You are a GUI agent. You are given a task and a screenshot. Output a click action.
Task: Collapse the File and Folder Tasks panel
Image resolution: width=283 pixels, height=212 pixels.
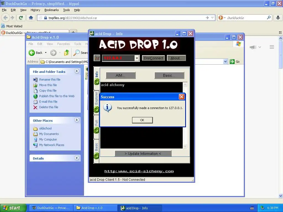click(x=77, y=71)
